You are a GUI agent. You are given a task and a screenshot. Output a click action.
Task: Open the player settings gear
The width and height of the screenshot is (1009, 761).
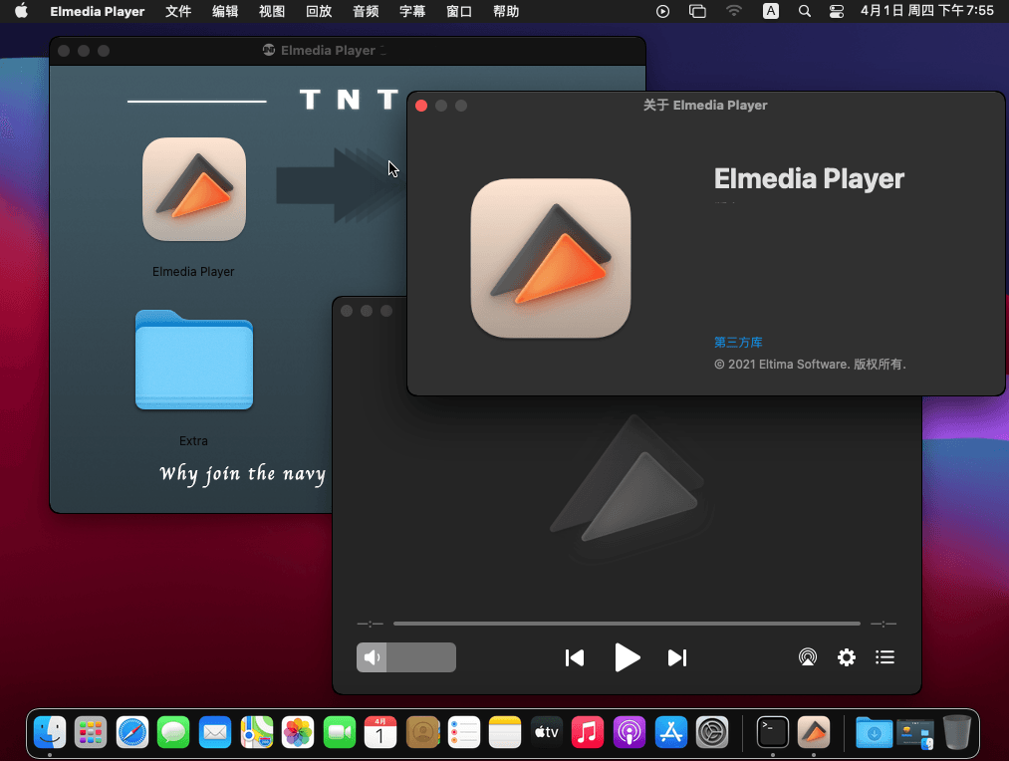(x=847, y=656)
